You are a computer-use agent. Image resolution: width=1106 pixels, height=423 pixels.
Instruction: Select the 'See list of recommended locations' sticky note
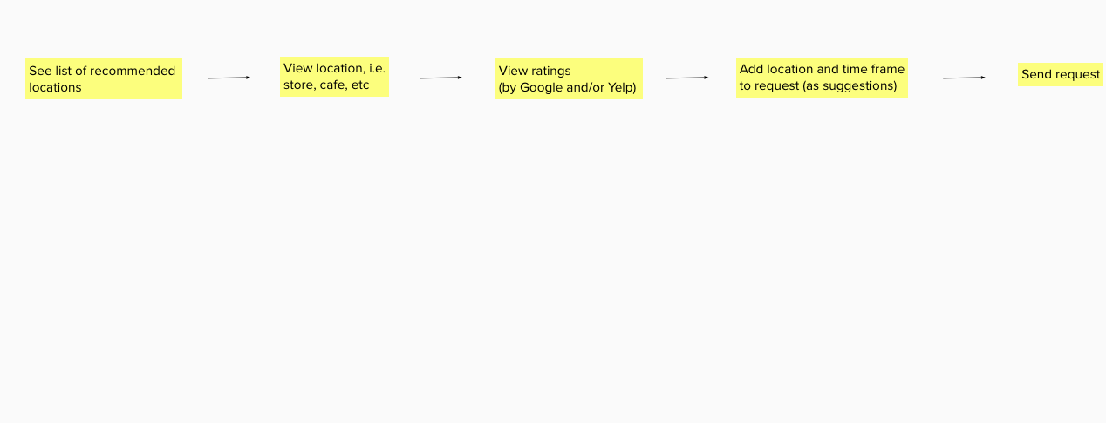tap(103, 79)
